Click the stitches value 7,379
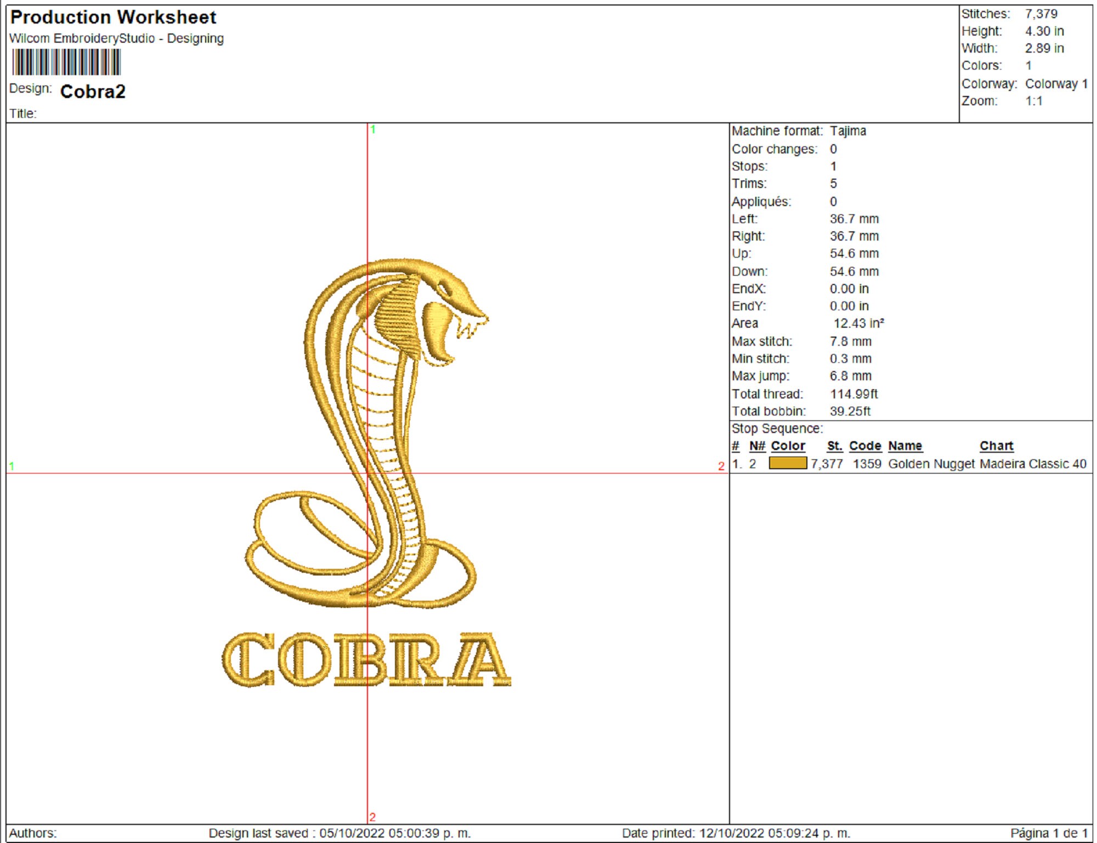This screenshot has height=843, width=1097. click(x=1041, y=14)
